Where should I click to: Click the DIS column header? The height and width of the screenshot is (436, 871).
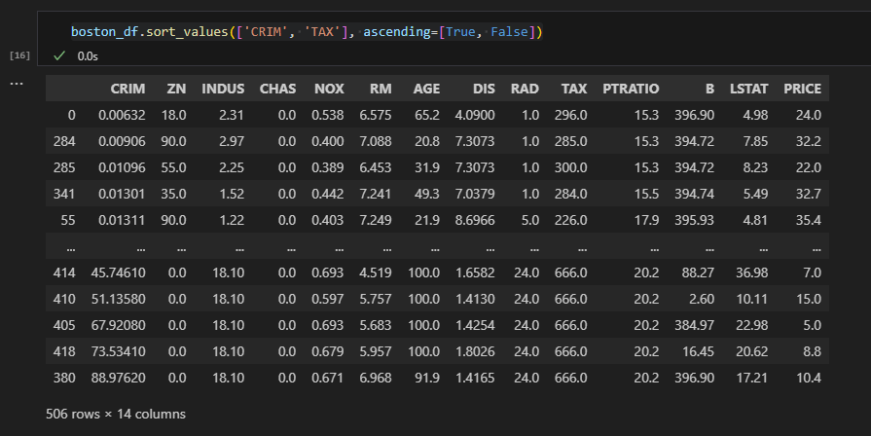click(x=484, y=89)
